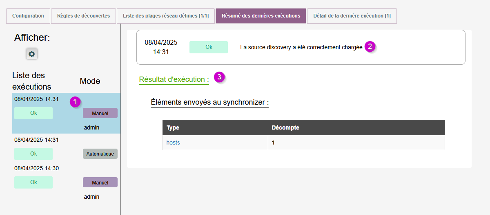Select the 08/04/2025 14:30 execution entry

[36, 168]
